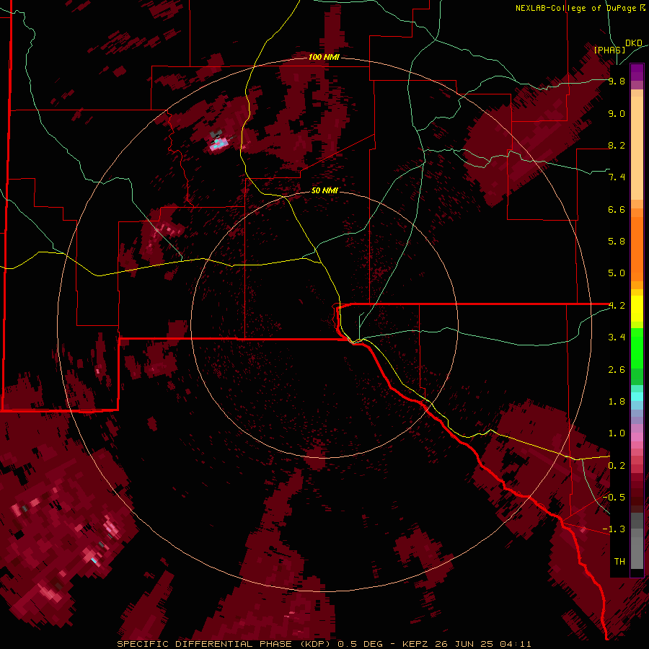Click the 2.6 value on the scale

[x=617, y=370]
